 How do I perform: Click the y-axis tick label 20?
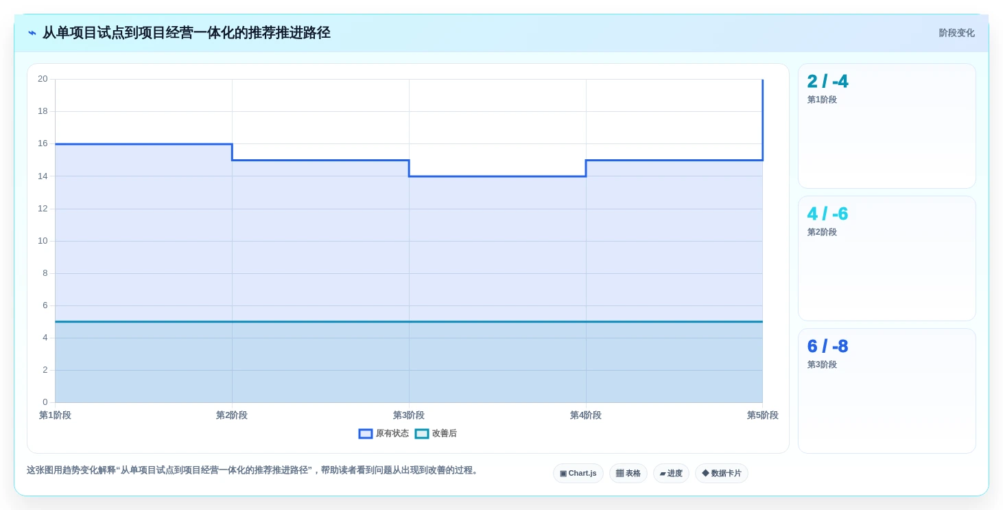(x=43, y=79)
